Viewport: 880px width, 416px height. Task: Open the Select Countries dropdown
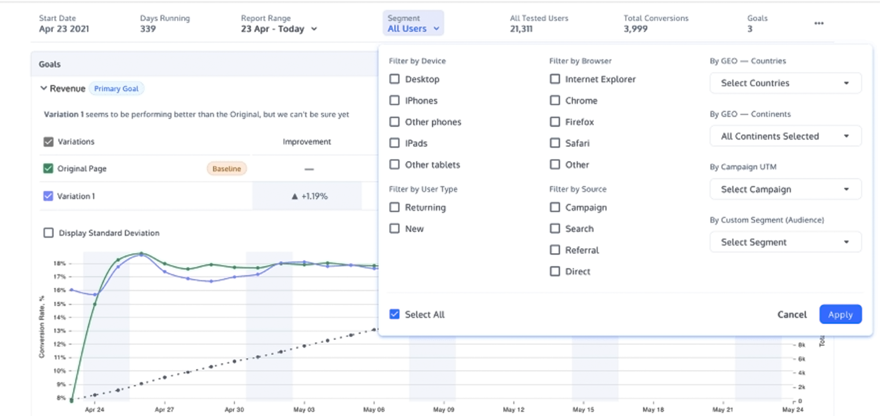click(x=785, y=83)
